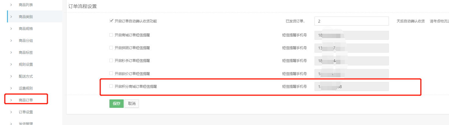This screenshot has width=449, height=125.
Task: Go to 商品标签 in sidebar
Action: (x=26, y=52)
